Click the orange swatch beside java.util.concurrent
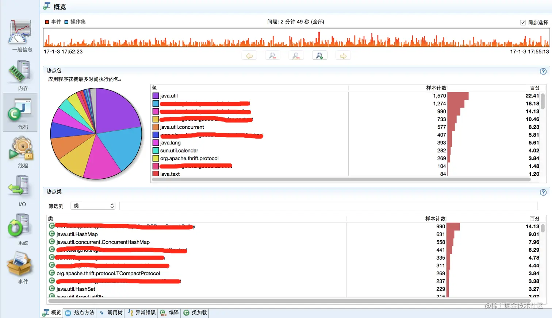Screen dimensions: 552x318 [x=156, y=127]
